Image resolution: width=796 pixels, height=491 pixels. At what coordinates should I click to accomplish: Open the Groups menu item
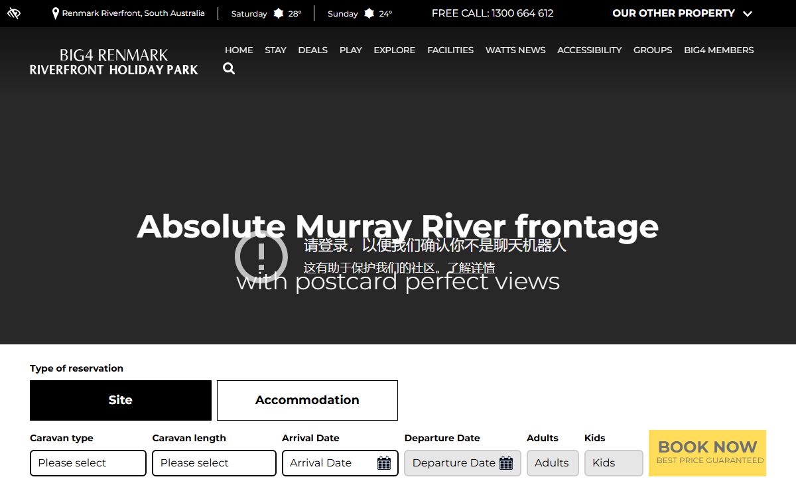[x=653, y=50]
